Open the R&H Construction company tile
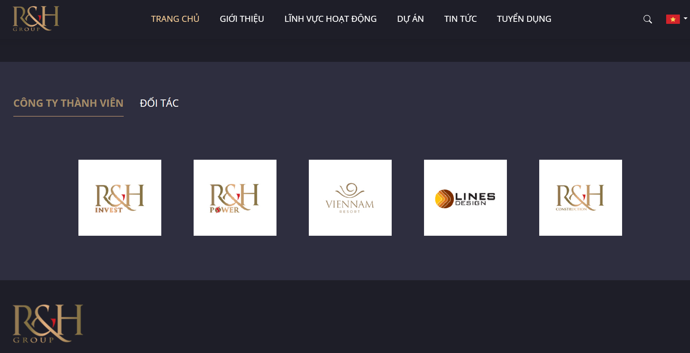 click(580, 198)
